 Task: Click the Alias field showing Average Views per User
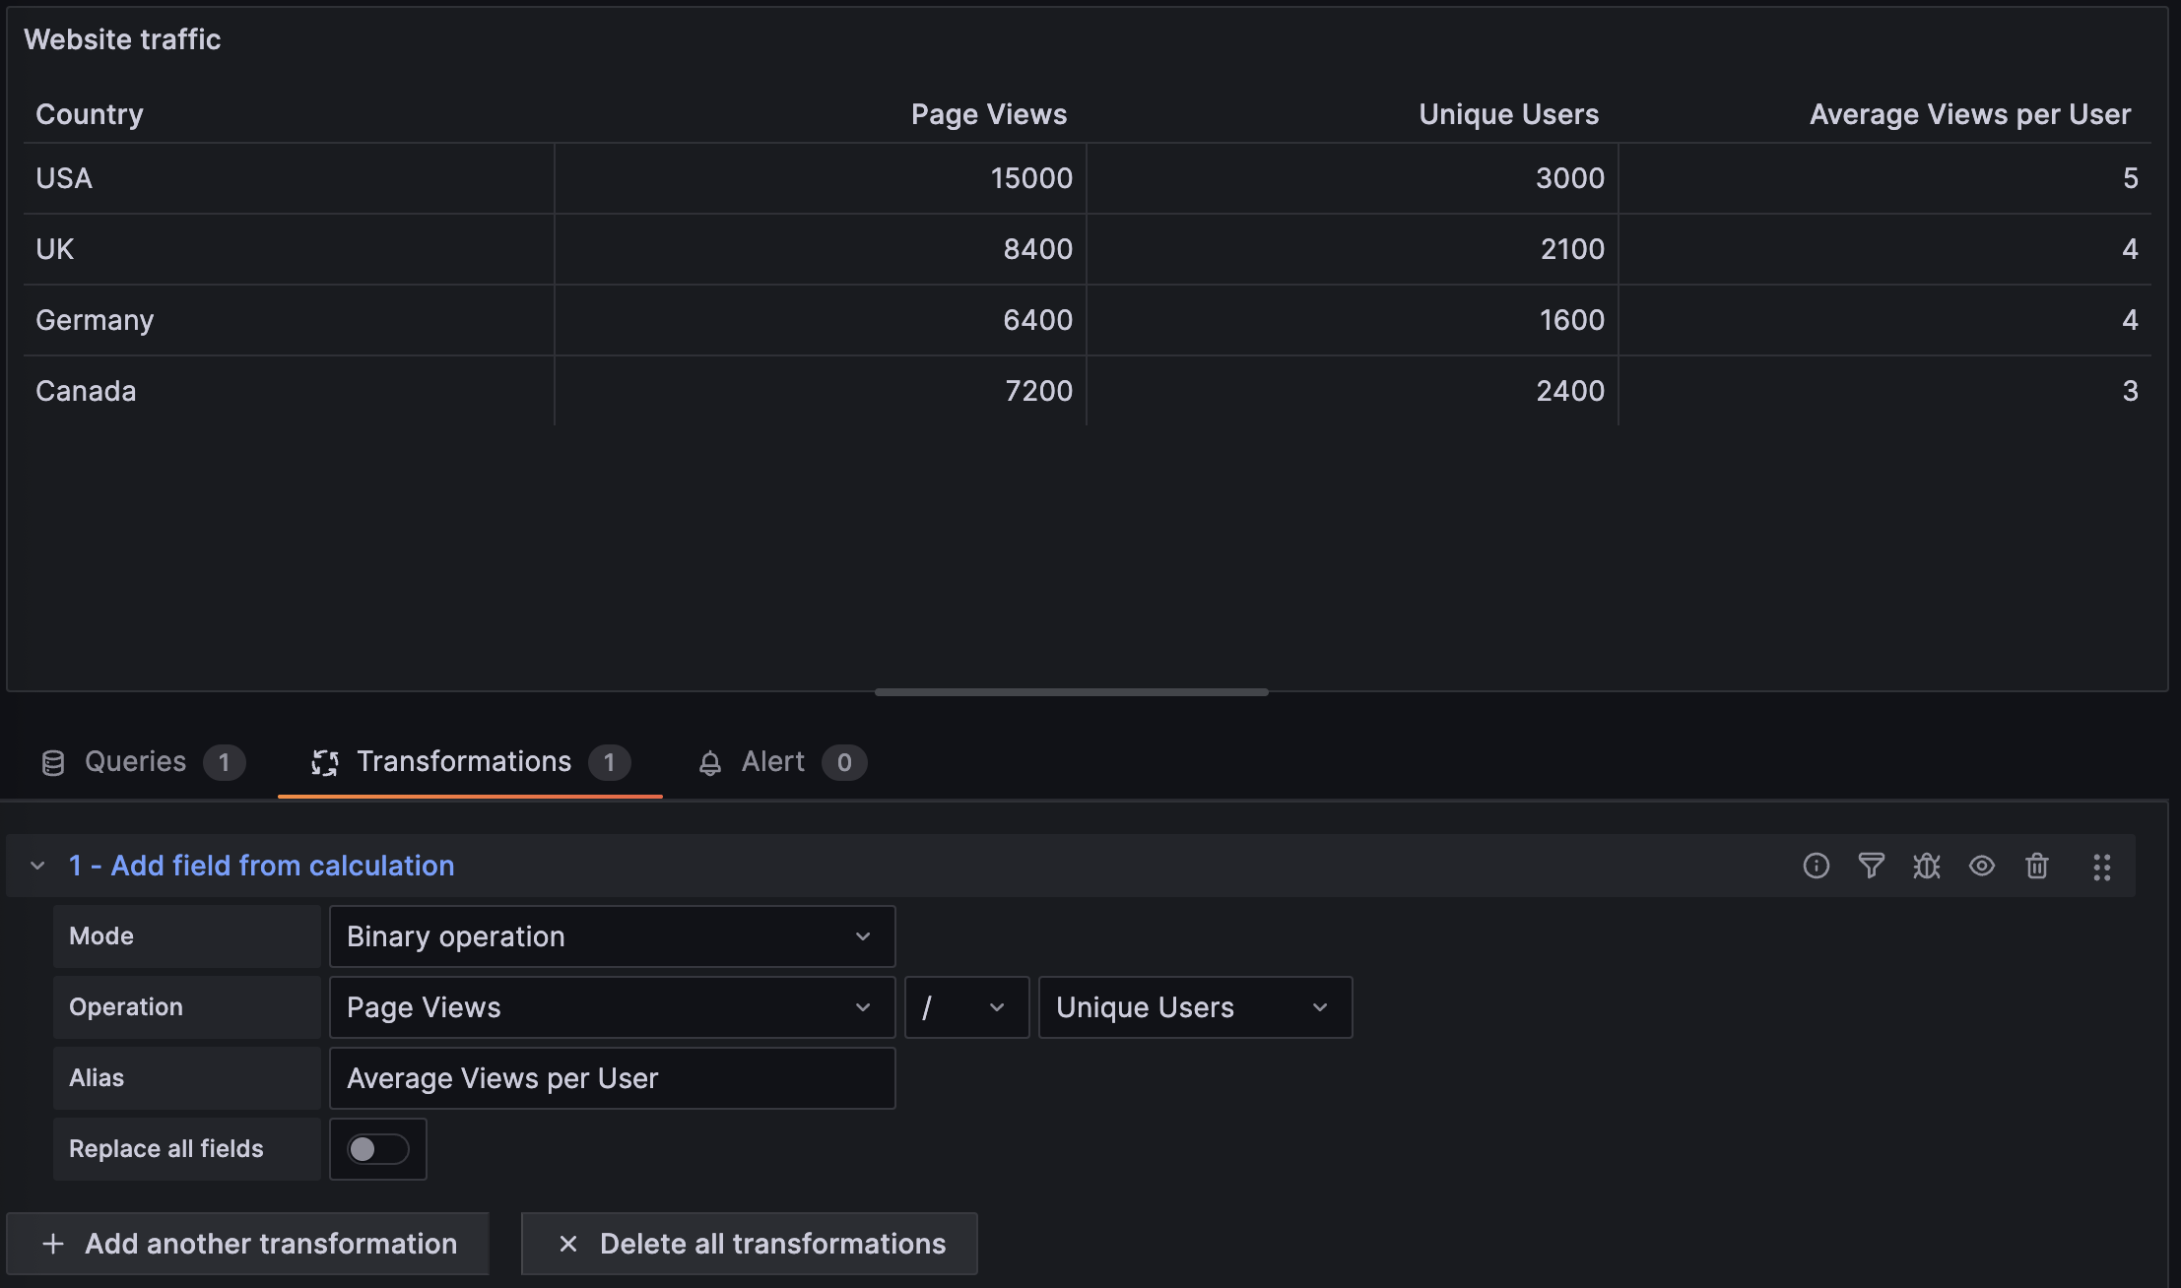pos(612,1078)
